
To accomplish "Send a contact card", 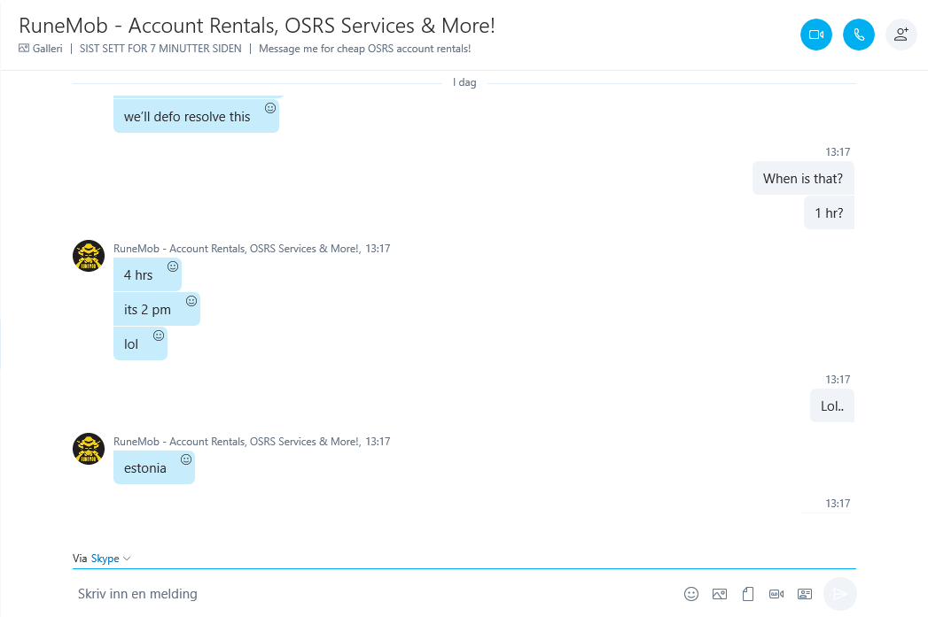I will click(805, 594).
